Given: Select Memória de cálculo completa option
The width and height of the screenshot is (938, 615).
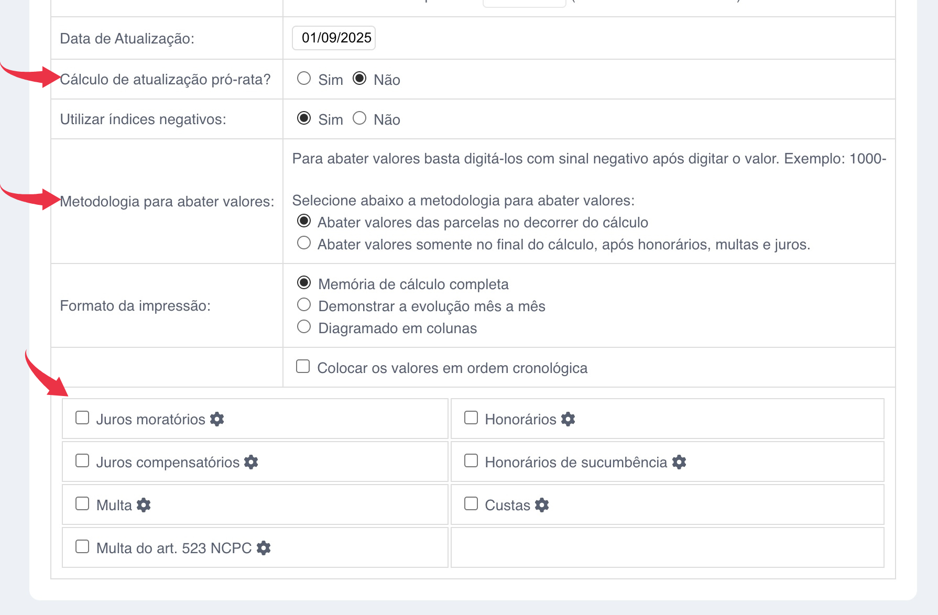Looking at the screenshot, I should 304,283.
